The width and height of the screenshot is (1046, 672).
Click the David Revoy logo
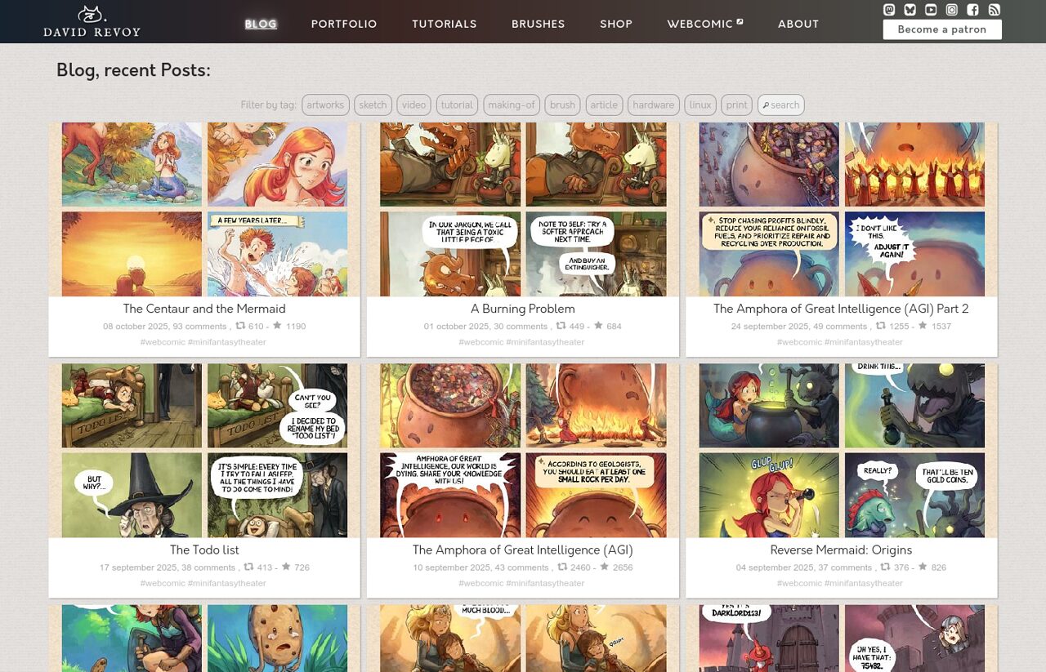(92, 21)
